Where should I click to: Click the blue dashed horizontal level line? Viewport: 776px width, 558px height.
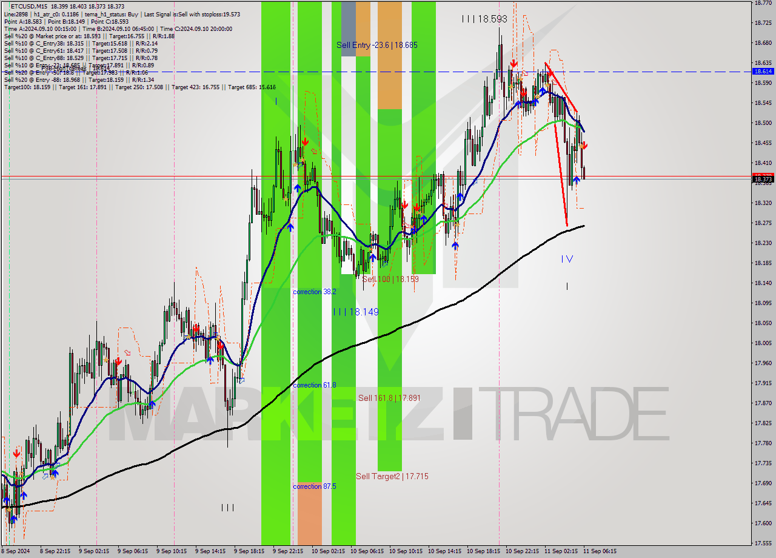pyautogui.click(x=376, y=72)
